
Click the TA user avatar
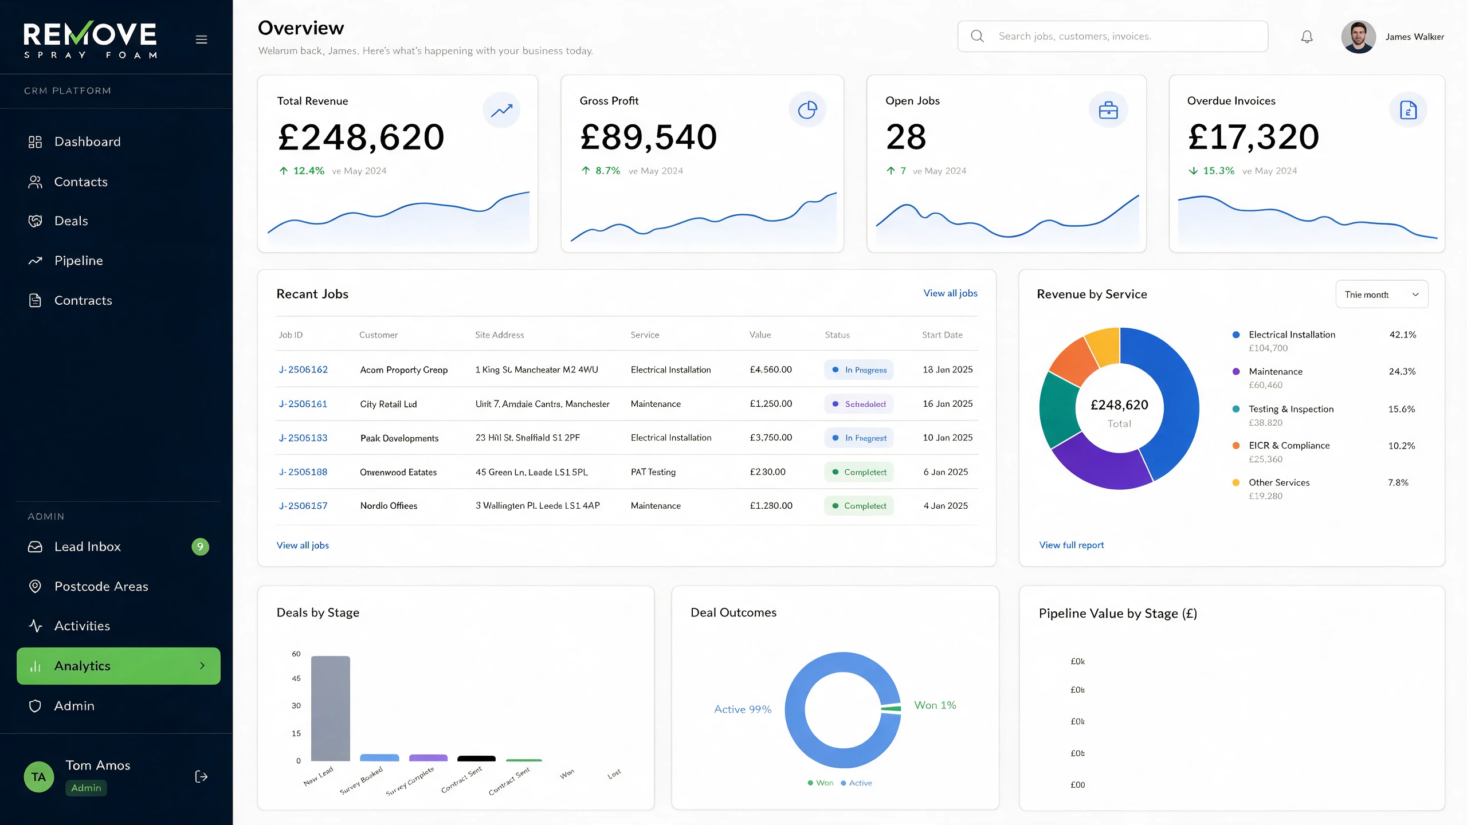pos(38,777)
